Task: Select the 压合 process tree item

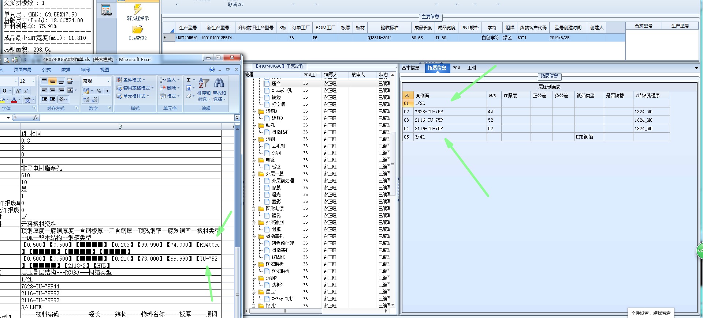Action: point(276,84)
